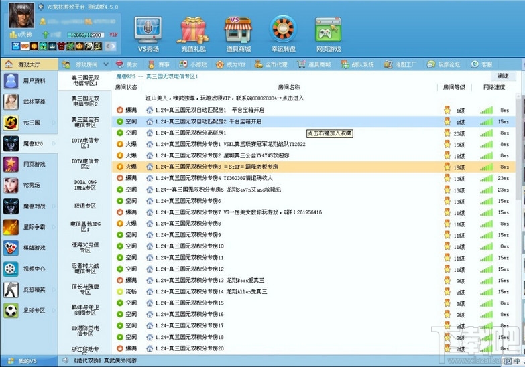Open the 赛事 menu item
525x367 pixels.
[159, 64]
